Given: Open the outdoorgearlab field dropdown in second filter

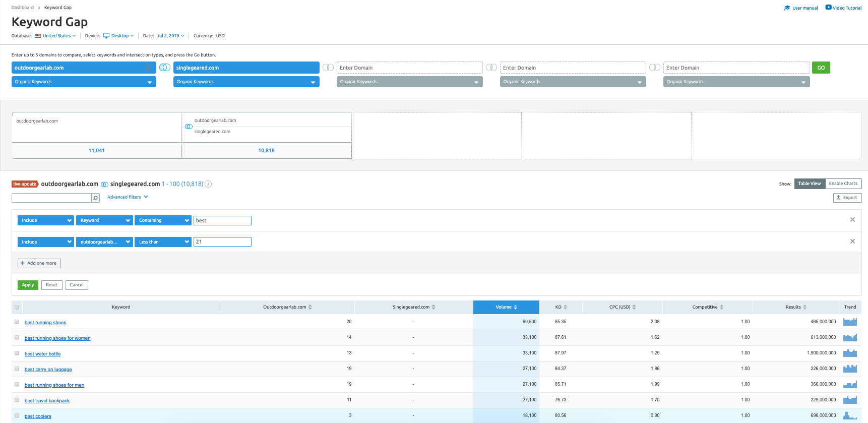Looking at the screenshot, I should point(104,242).
